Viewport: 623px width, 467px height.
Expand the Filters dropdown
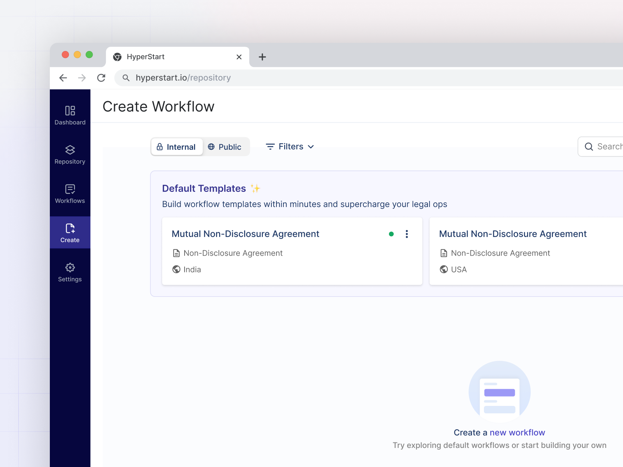click(x=290, y=147)
